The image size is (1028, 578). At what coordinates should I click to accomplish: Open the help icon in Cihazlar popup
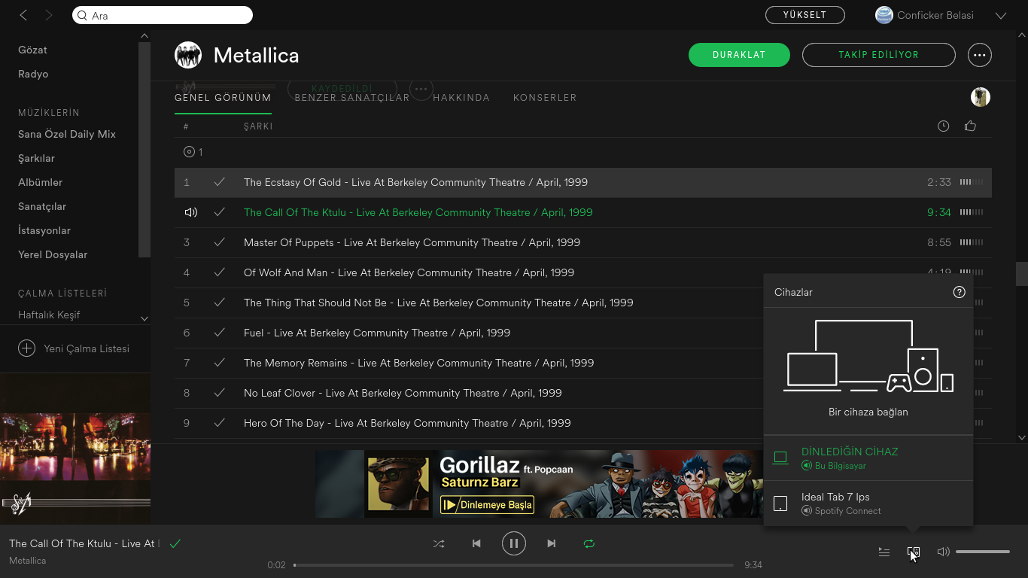pos(959,292)
